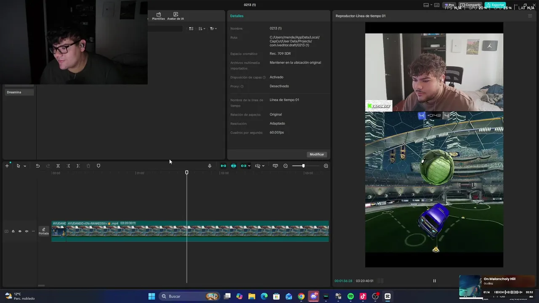Open the Detalles tab
The height and width of the screenshot is (303, 539).
click(x=237, y=16)
